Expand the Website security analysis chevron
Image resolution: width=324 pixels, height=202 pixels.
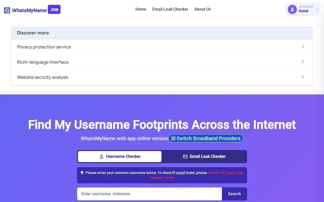coord(303,77)
